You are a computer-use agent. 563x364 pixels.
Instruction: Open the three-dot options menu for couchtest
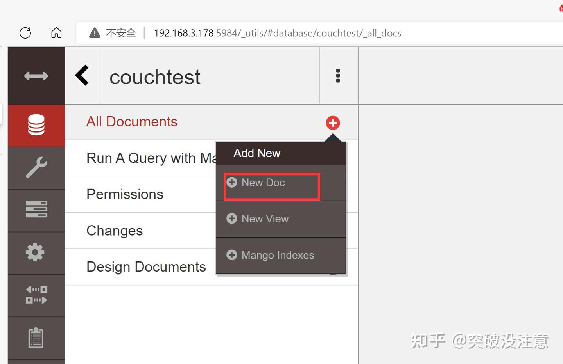click(338, 76)
